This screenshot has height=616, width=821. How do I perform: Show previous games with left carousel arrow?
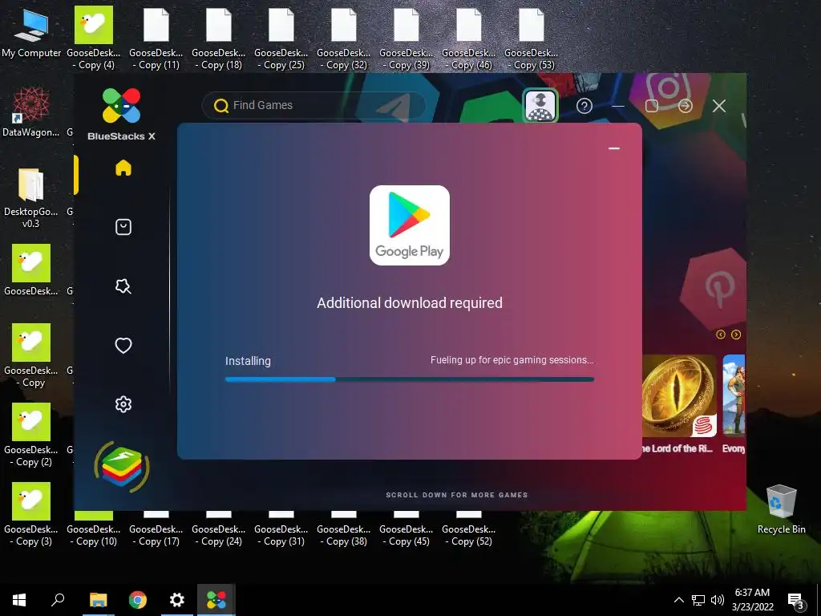coord(721,334)
